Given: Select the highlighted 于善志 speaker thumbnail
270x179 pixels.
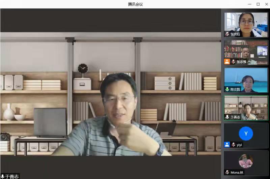Looking at the screenshot, I should (x=246, y=107).
